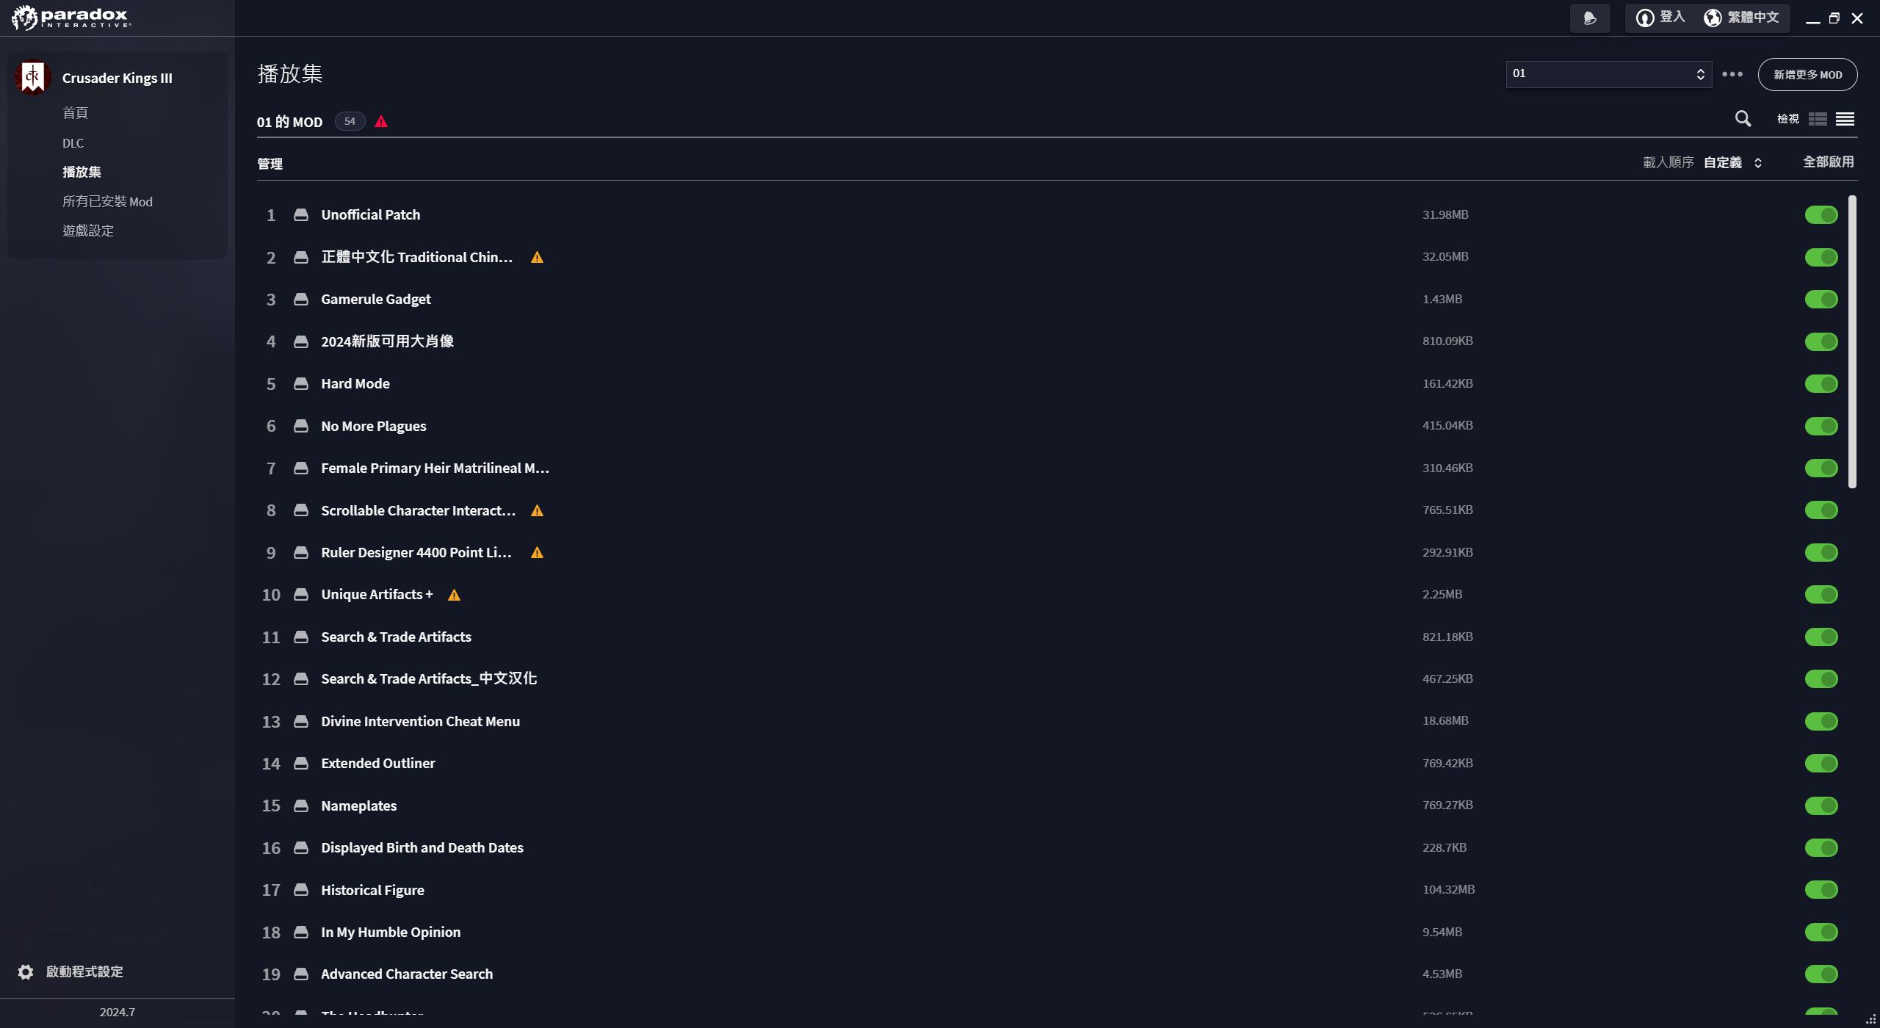The height and width of the screenshot is (1028, 1880).
Task: Click the drive icon for Unofficial Patch
Action: (x=301, y=214)
